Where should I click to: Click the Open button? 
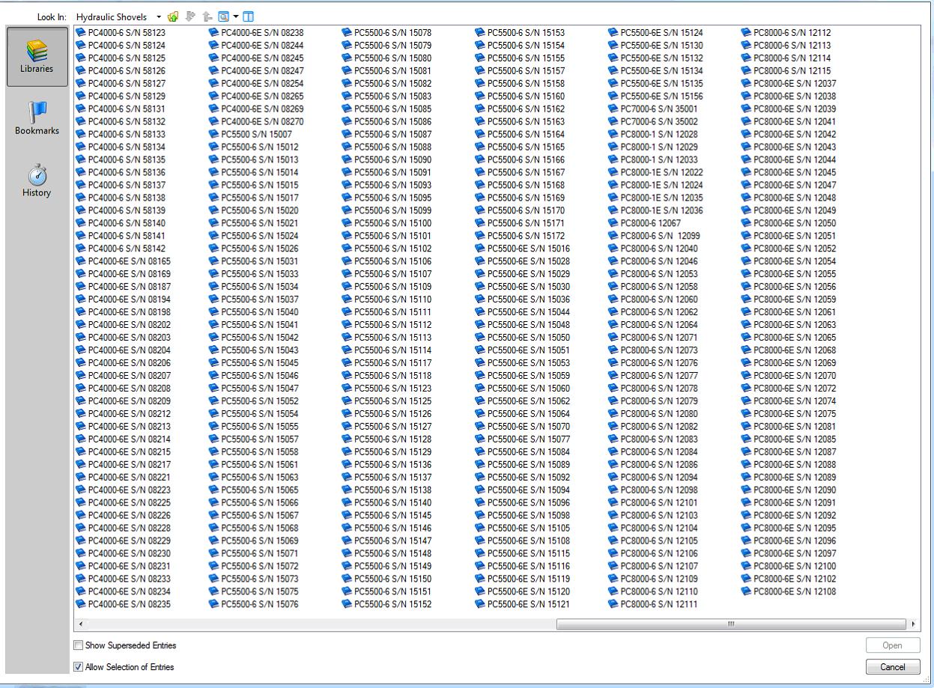point(892,645)
